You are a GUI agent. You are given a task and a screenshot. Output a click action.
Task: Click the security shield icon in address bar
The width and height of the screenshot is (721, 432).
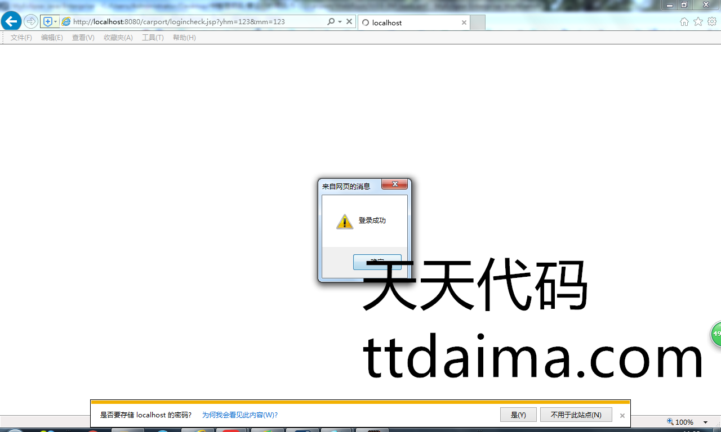(48, 22)
